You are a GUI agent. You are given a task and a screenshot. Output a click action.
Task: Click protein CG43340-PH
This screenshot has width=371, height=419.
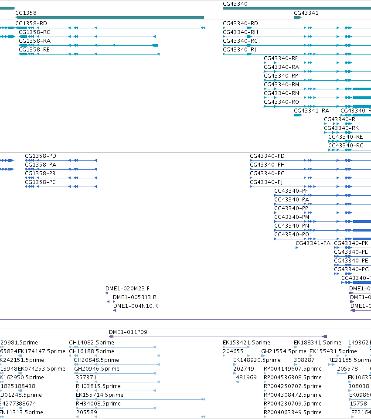267,165
